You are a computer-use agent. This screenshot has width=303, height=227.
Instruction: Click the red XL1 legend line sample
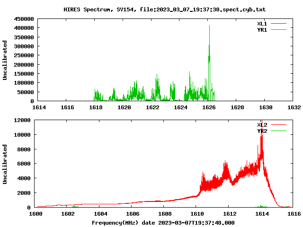(x=278, y=24)
